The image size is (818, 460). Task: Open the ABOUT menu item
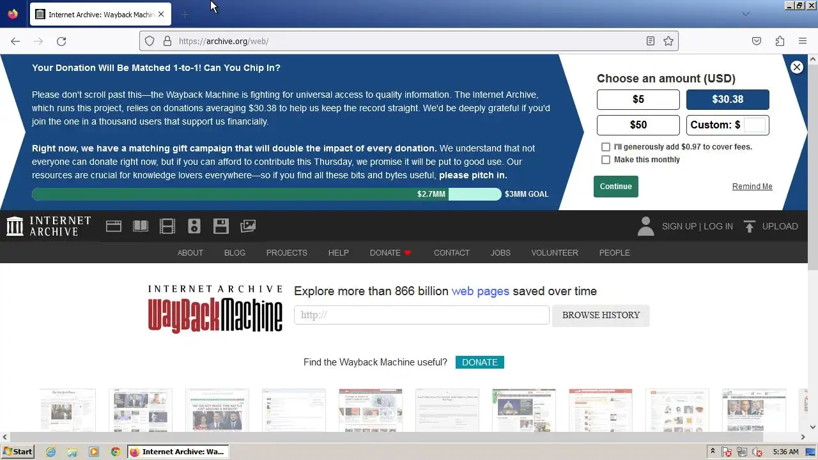tap(190, 253)
